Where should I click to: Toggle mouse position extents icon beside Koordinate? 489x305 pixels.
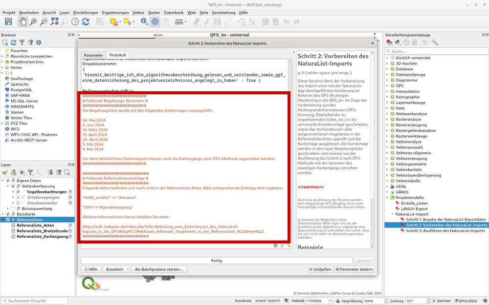pyautogui.click(x=287, y=301)
